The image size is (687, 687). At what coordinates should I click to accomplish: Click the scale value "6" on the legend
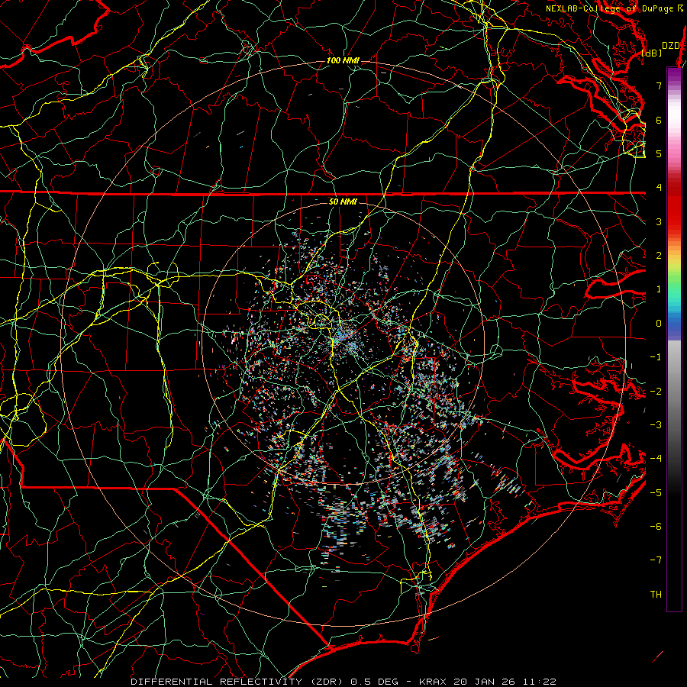[x=659, y=120]
